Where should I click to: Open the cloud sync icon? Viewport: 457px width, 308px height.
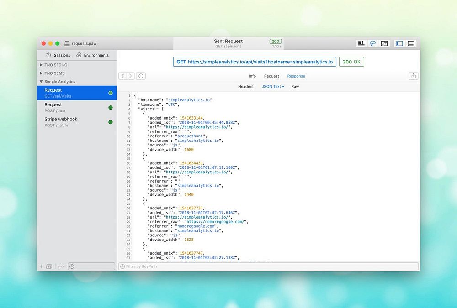tap(373, 43)
